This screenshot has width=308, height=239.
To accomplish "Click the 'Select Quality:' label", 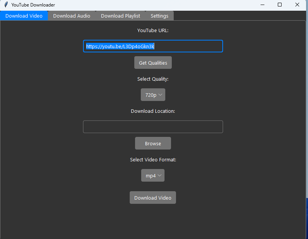I will tap(153, 79).
